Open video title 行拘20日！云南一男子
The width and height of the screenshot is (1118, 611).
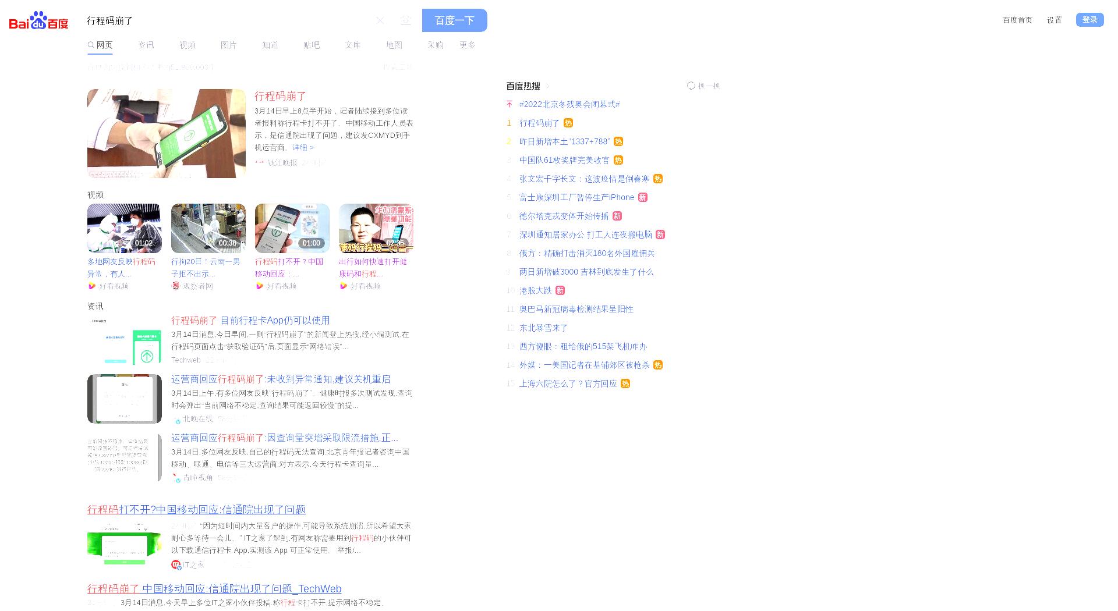coord(206,268)
